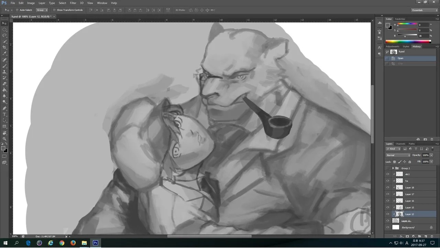Open the Essentials workspace dropdown
Viewport: 440px width, 248px height.
(425, 10)
